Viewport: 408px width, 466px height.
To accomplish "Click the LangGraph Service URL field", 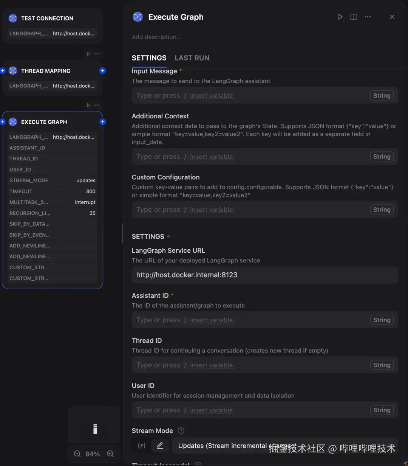I will coord(264,275).
